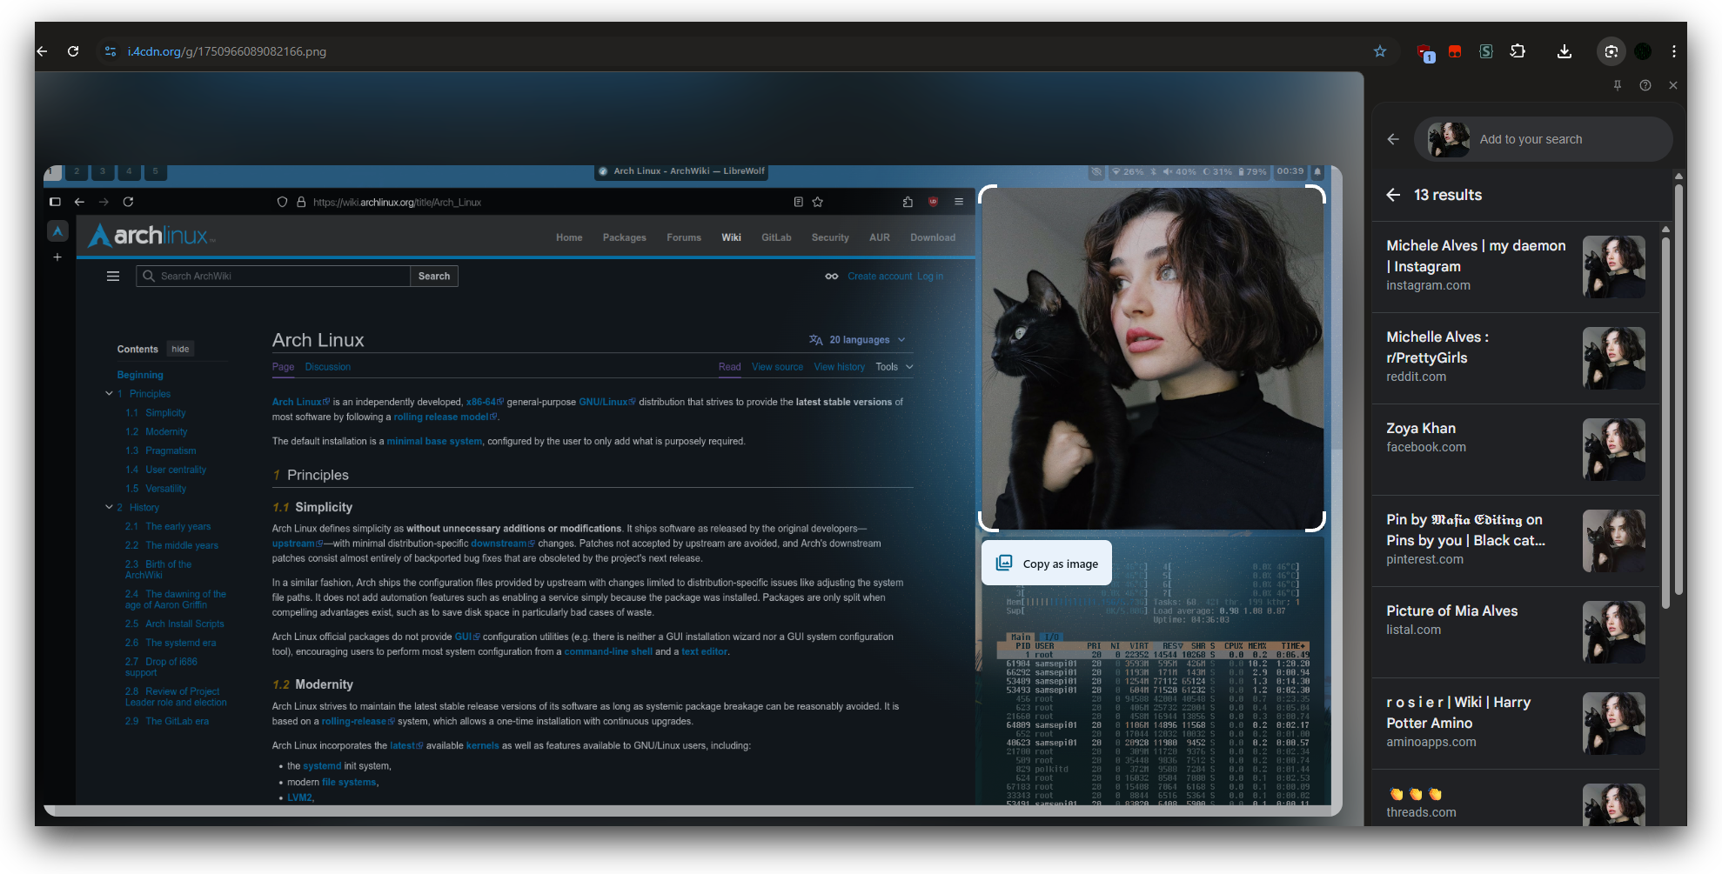The height and width of the screenshot is (874, 1722).
Task: Collapse the Principles section in Contents
Action: click(x=109, y=394)
